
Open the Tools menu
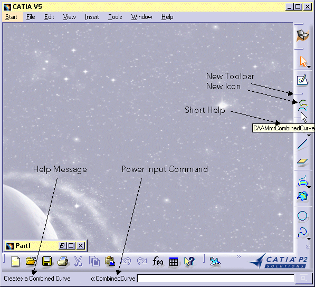tap(115, 17)
